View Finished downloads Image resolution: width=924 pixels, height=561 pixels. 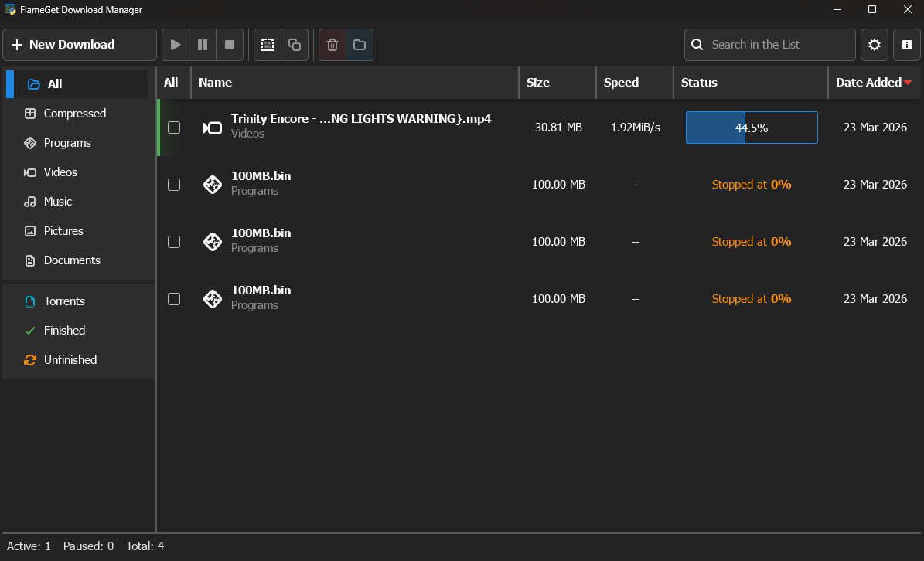point(65,330)
